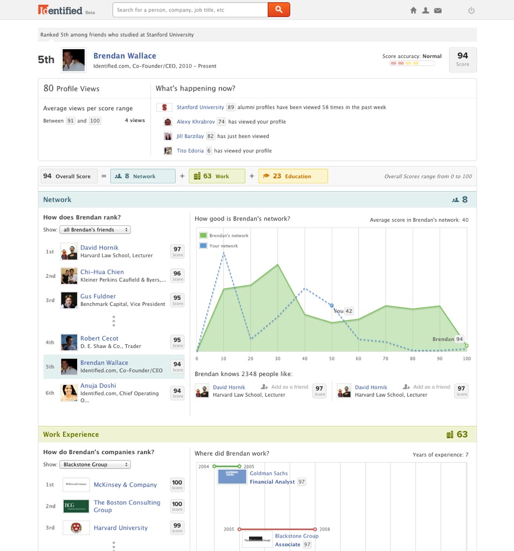Screen dimensions: 514x551
Task: Click the 94 Score box at top right
Action: point(463,60)
